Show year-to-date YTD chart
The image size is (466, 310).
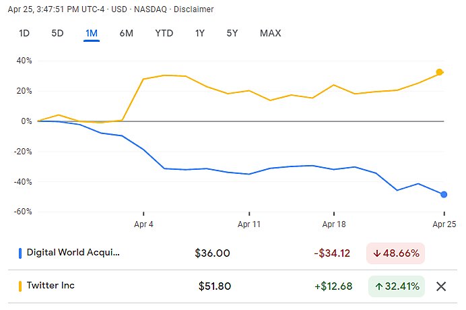click(164, 33)
